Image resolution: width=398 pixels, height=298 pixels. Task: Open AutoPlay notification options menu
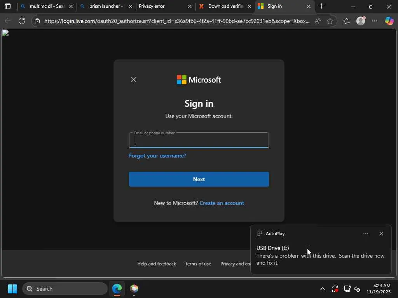pos(365,234)
